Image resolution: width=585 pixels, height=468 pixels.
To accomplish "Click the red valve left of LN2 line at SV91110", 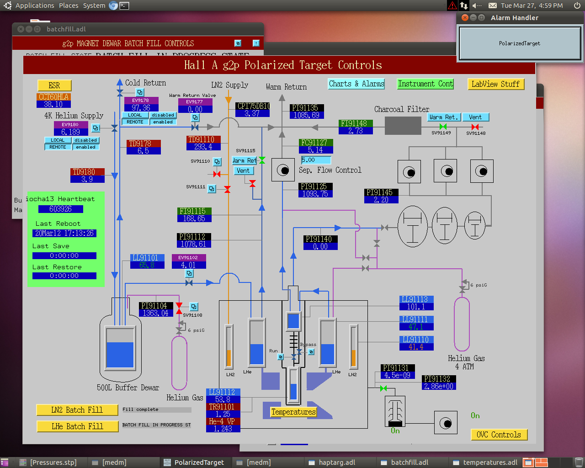I will 217,174.
